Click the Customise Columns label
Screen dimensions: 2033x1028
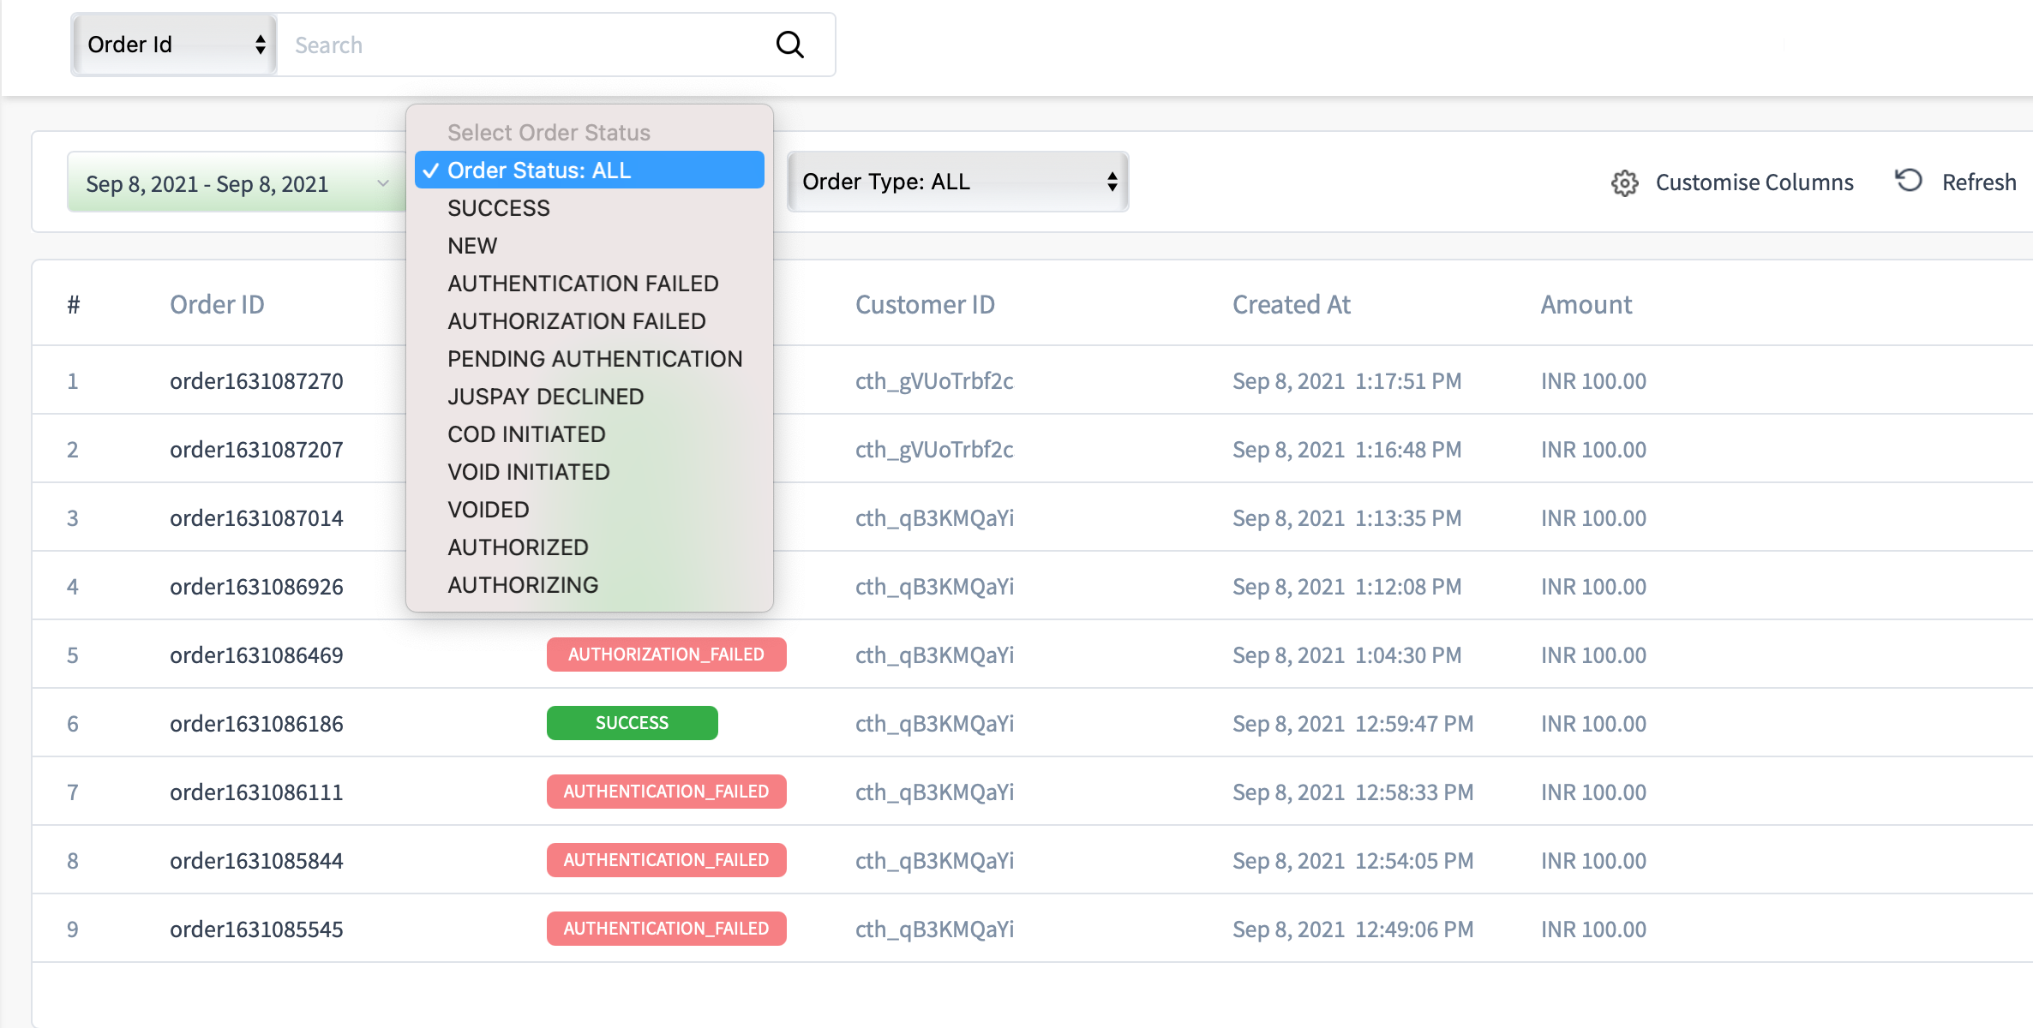point(1754,182)
